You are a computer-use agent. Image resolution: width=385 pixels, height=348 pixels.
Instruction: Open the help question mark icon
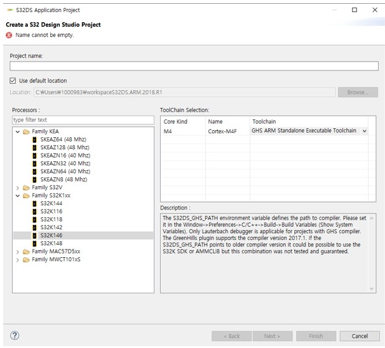pyautogui.click(x=15, y=335)
